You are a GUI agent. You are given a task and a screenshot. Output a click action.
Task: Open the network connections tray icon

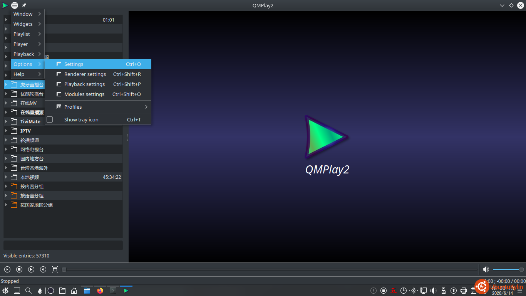pos(424,291)
